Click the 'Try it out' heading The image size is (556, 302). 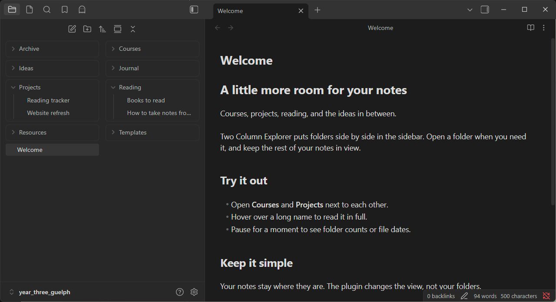tap(244, 181)
